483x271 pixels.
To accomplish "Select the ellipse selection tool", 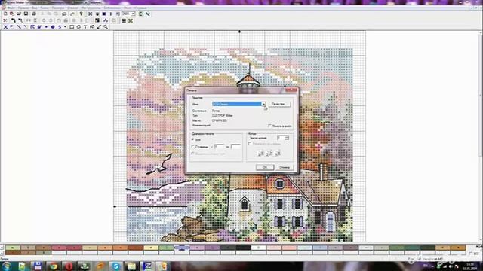I will [78, 27].
